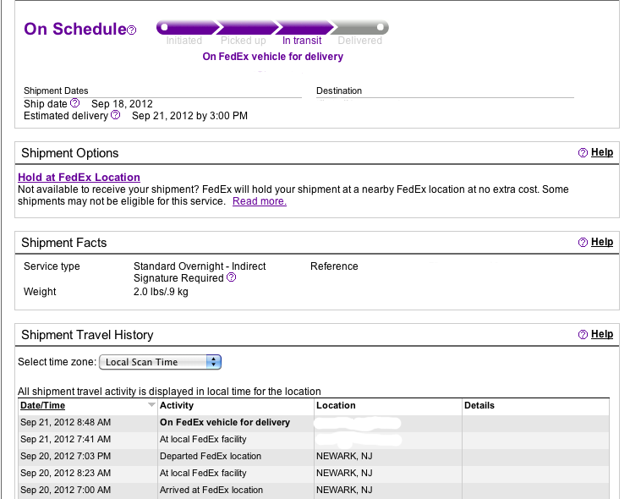Click the Picked up progress stage label
The width and height of the screenshot is (630, 499).
[243, 41]
